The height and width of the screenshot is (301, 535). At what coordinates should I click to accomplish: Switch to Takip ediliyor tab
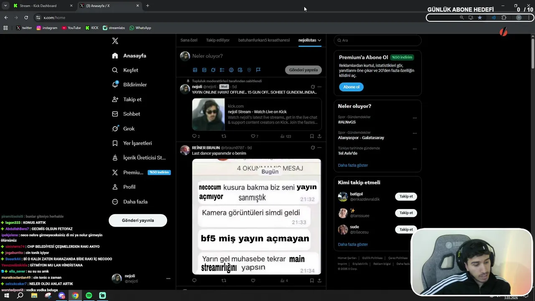(218, 40)
